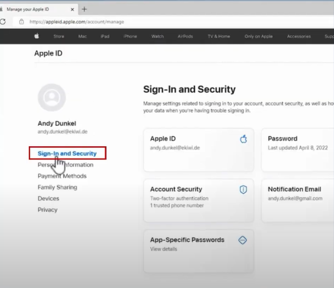Open the Password card
This screenshot has width=334, height=288.
(x=298, y=150)
